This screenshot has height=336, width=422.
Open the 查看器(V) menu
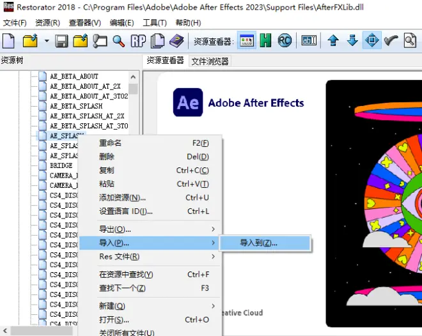click(84, 23)
